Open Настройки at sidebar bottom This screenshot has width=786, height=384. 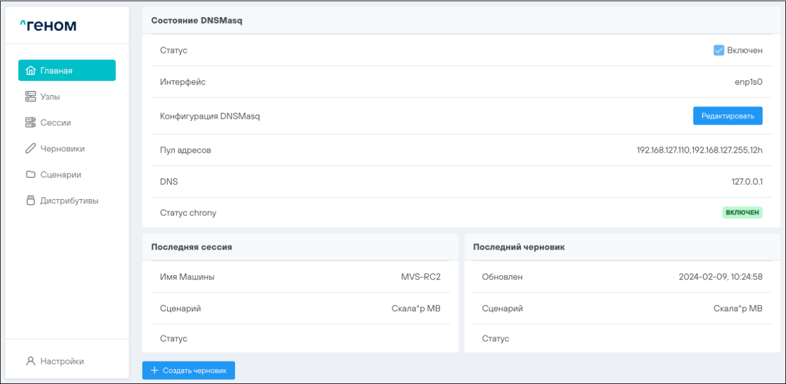click(x=62, y=361)
